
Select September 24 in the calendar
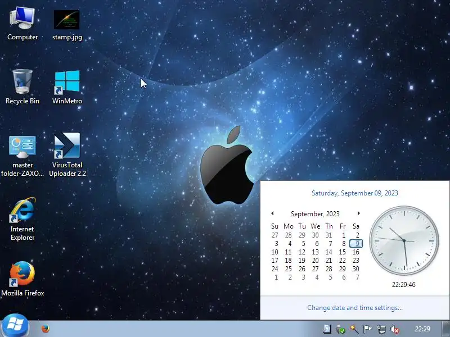point(275,269)
